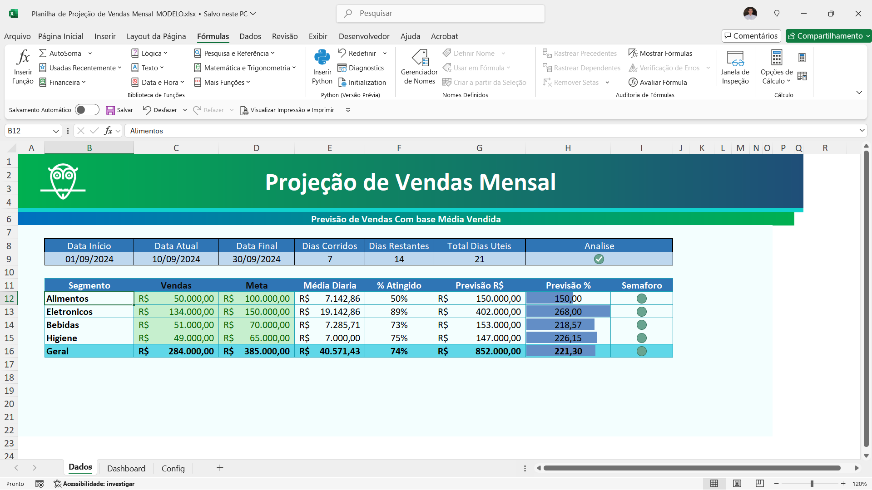Image resolution: width=872 pixels, height=490 pixels.
Task: Switch to Desenvolvedor ribbon tab
Action: [x=364, y=36]
